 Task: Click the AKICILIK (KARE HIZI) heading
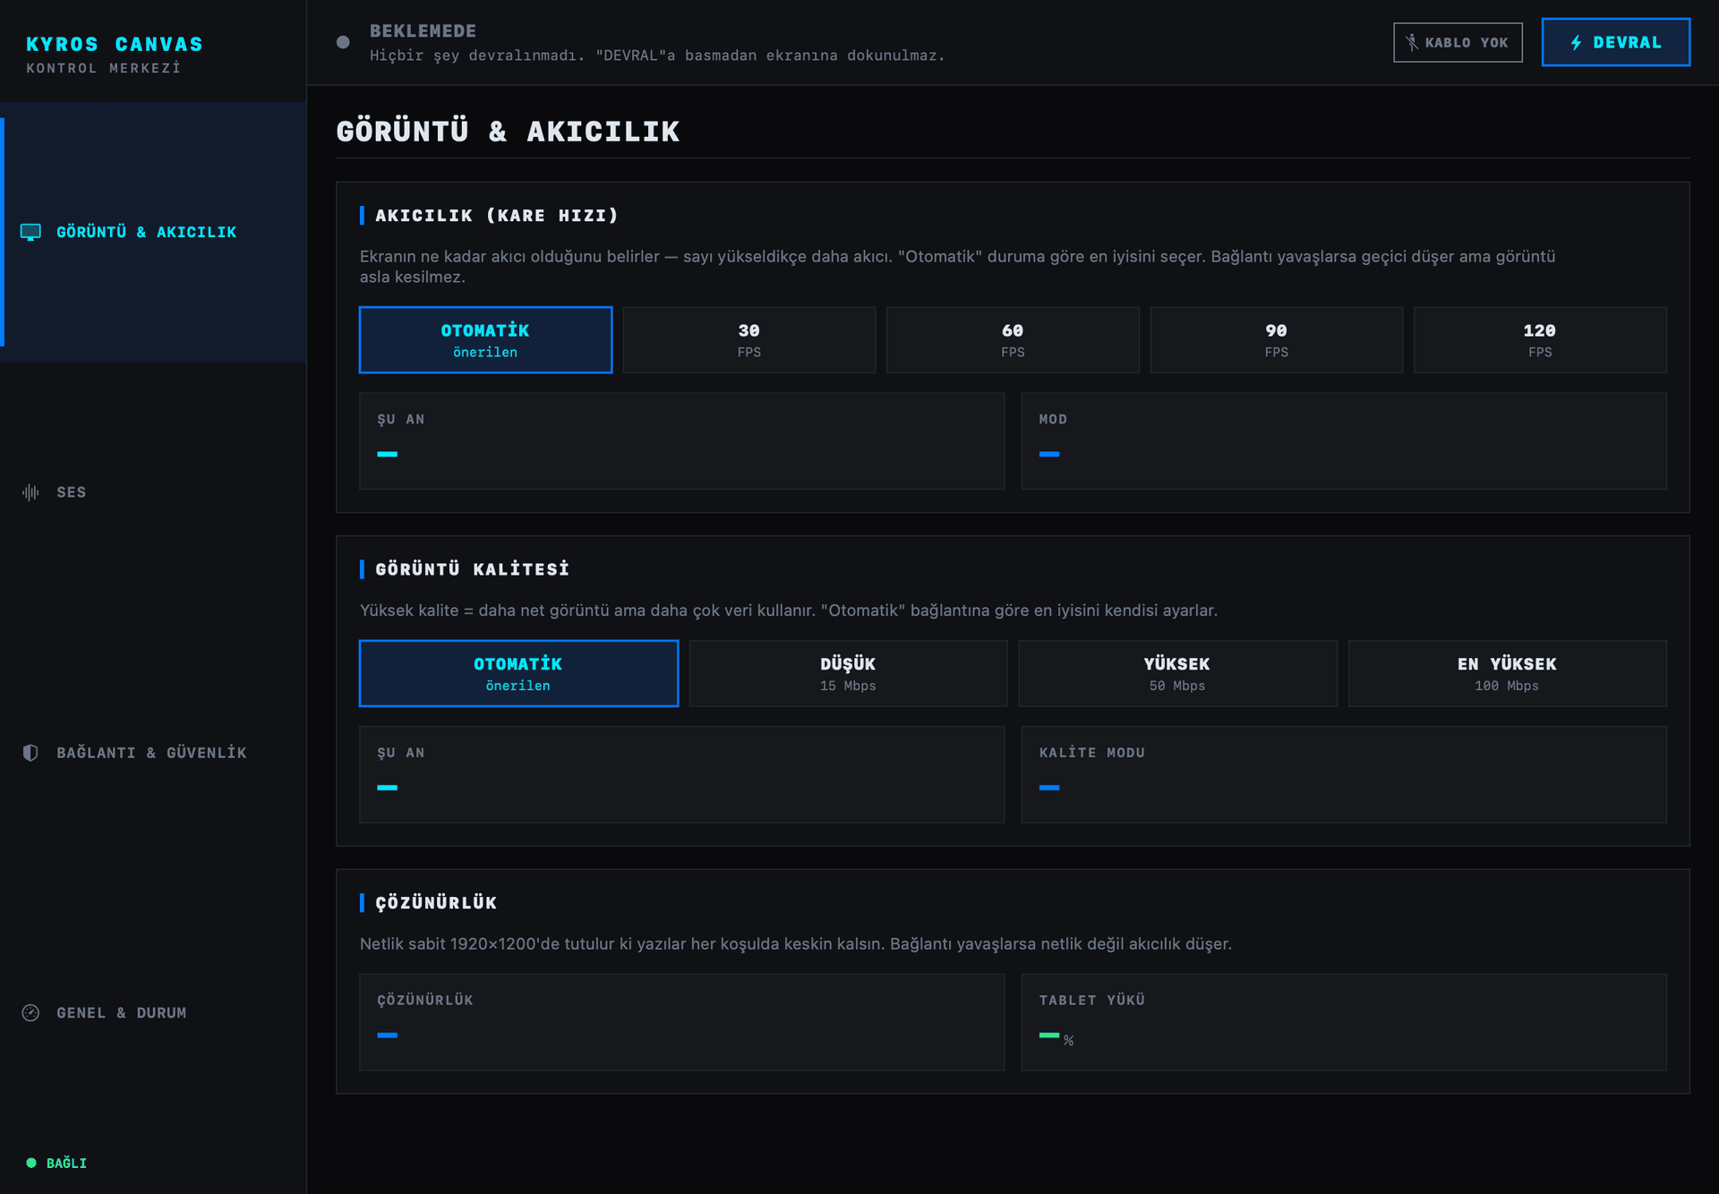point(497,216)
